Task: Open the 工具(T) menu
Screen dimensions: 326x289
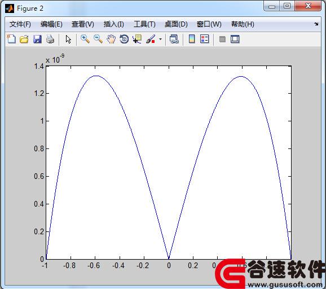Action: coord(144,24)
